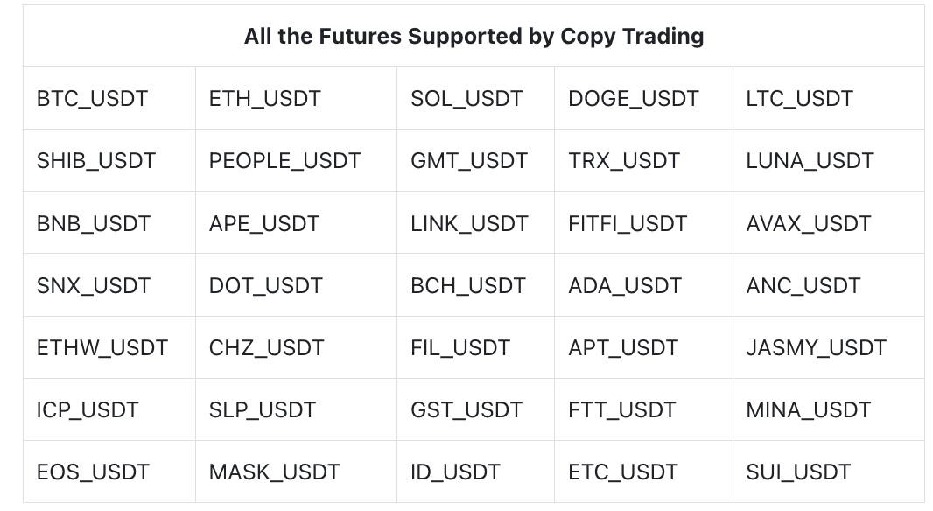Select ETHW_USDT in the table
This screenshot has width=933, height=511.
(102, 347)
